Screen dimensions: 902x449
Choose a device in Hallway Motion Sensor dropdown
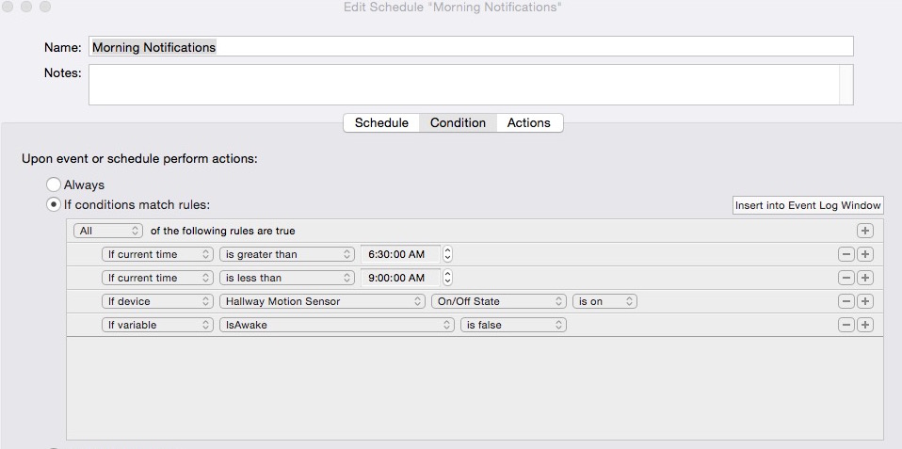coord(323,301)
